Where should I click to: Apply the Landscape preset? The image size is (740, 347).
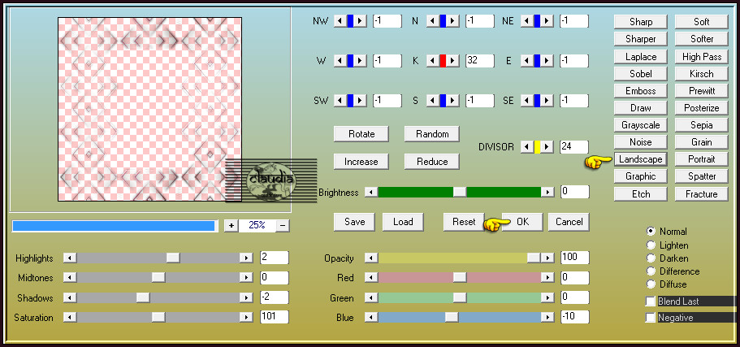pyautogui.click(x=640, y=159)
